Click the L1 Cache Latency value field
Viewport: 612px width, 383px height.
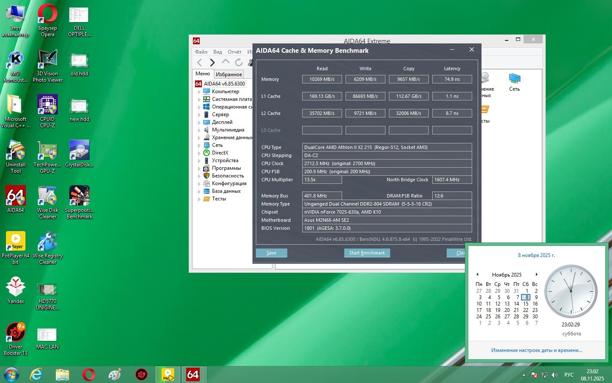click(x=452, y=96)
